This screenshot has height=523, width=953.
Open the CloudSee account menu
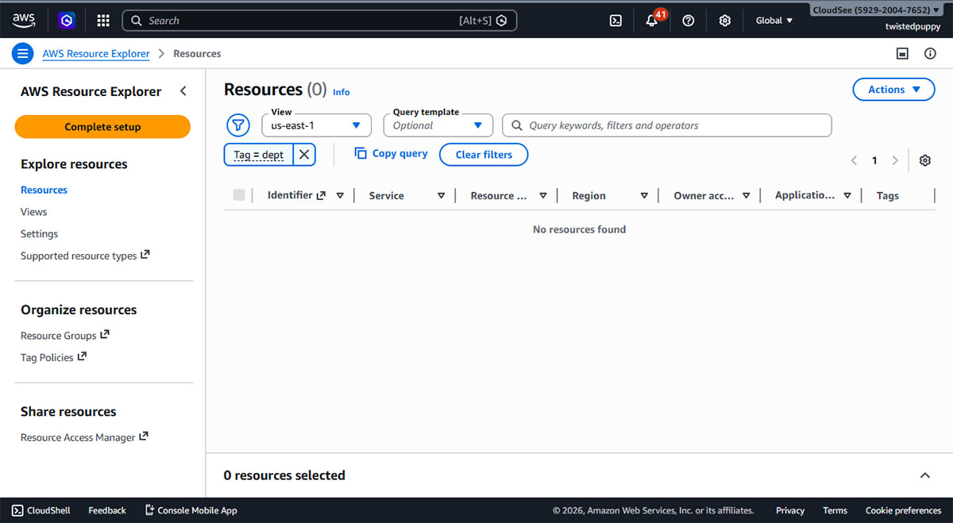(876, 10)
